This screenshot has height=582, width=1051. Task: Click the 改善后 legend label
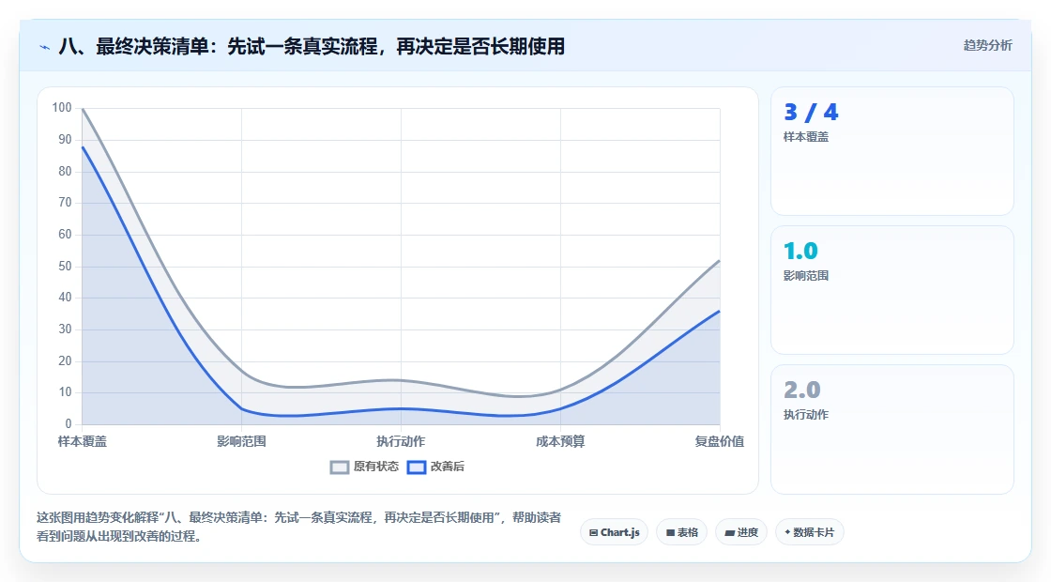point(447,467)
